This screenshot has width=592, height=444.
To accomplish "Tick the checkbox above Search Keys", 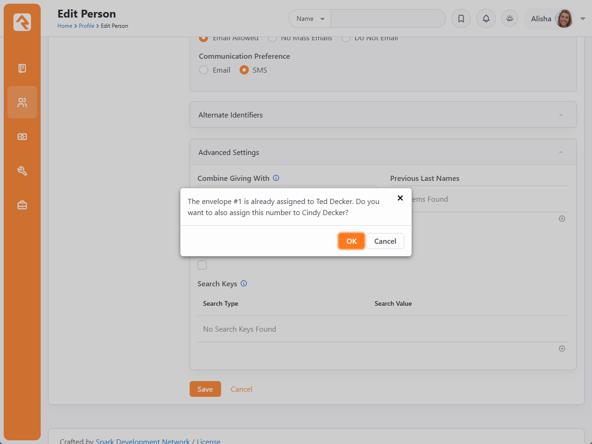I will (202, 265).
